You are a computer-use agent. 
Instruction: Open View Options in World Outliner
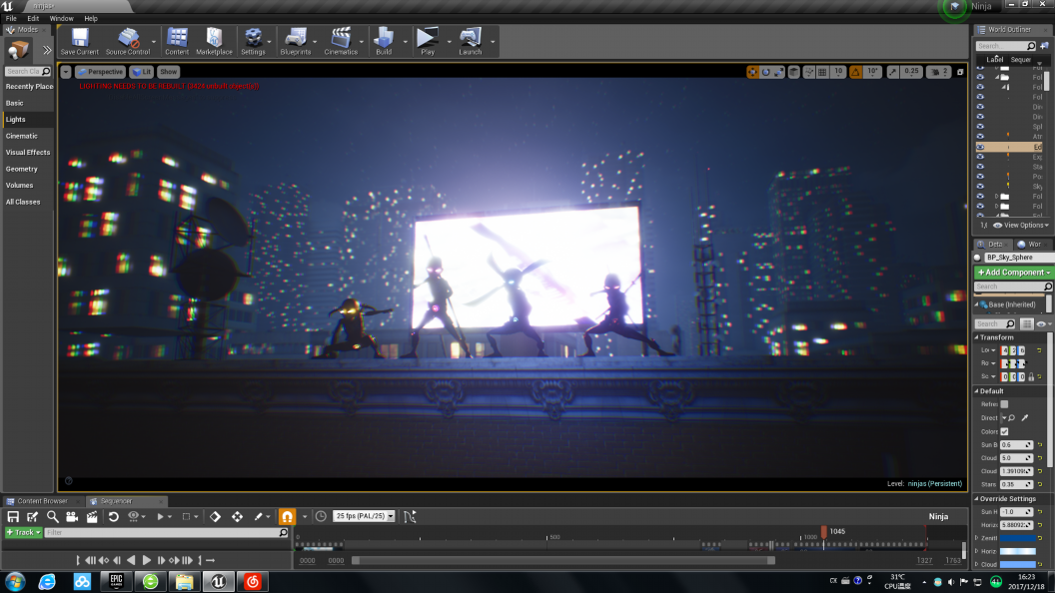click(1021, 226)
